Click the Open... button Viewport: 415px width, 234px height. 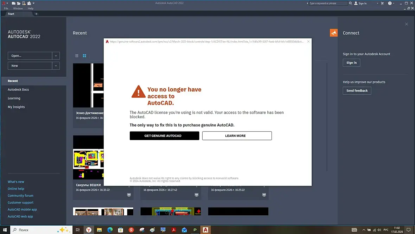pos(30,56)
